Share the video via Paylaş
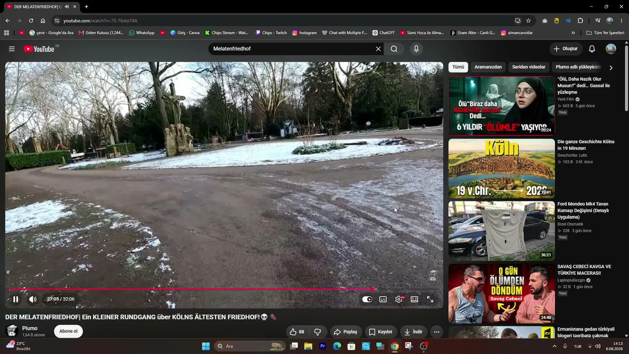The height and width of the screenshot is (354, 629). pos(346,332)
